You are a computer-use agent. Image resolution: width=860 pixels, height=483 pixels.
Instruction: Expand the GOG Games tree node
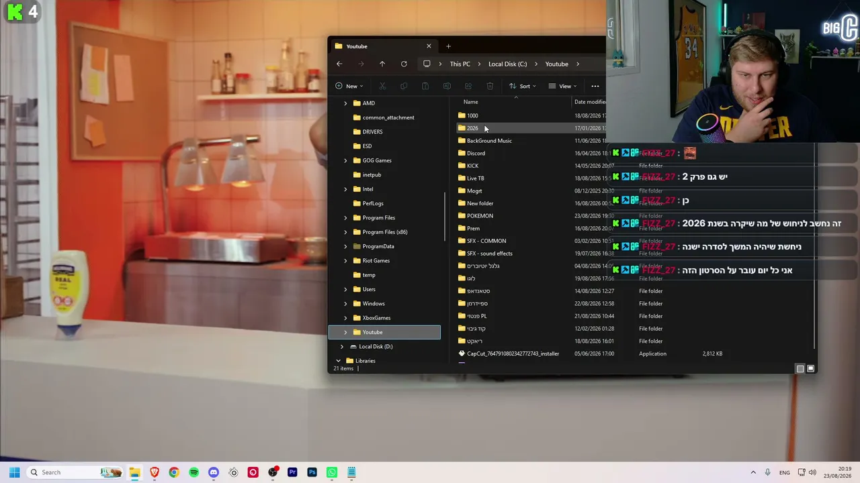click(x=345, y=160)
